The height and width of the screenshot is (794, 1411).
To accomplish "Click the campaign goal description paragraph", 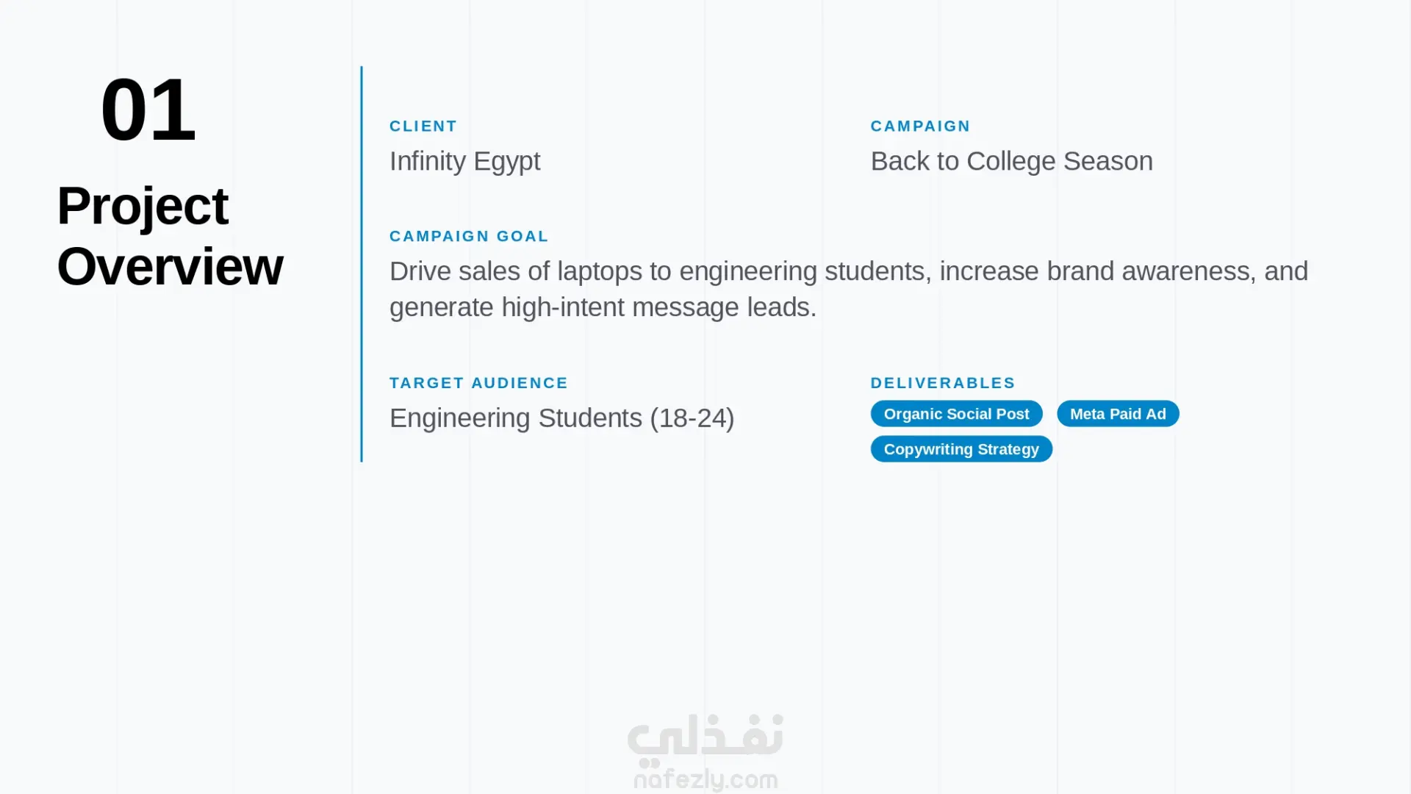I will pos(849,290).
